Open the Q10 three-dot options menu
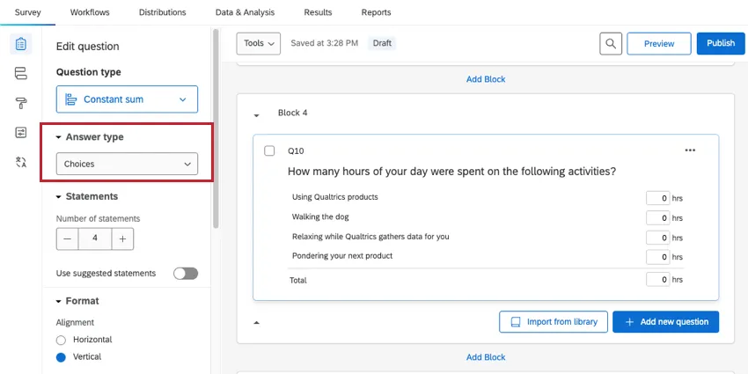The width and height of the screenshot is (748, 374). click(690, 150)
